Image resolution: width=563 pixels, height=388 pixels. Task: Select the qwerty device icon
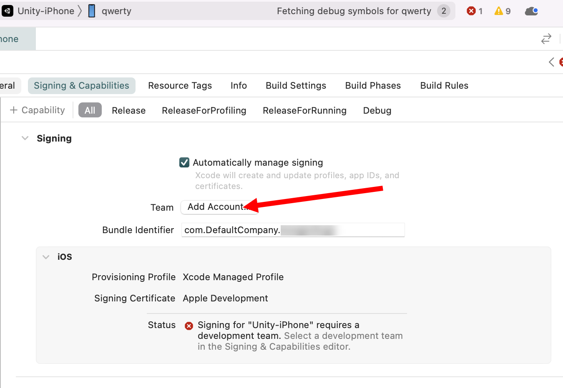(92, 11)
